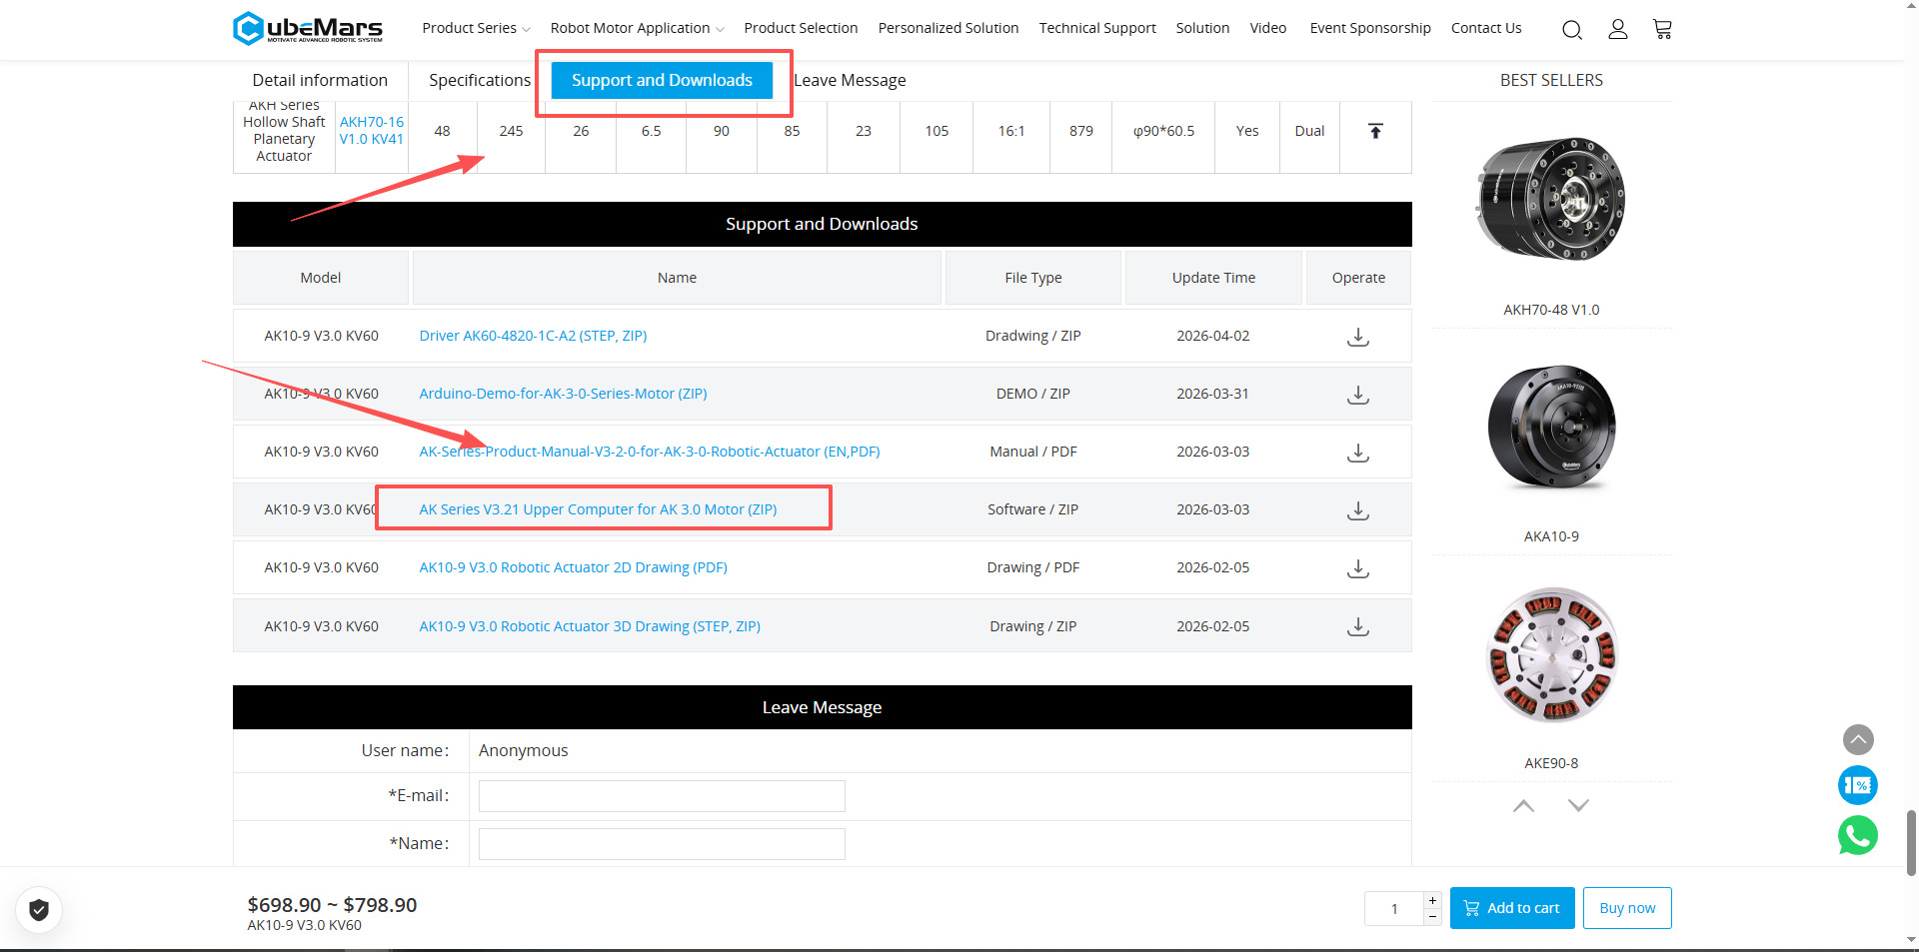Click the back-to-top arrow in specifications row
1919x952 pixels.
[x=1375, y=131]
